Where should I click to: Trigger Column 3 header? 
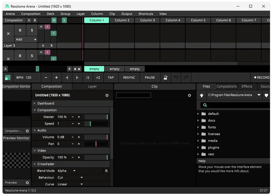[x=148, y=20]
